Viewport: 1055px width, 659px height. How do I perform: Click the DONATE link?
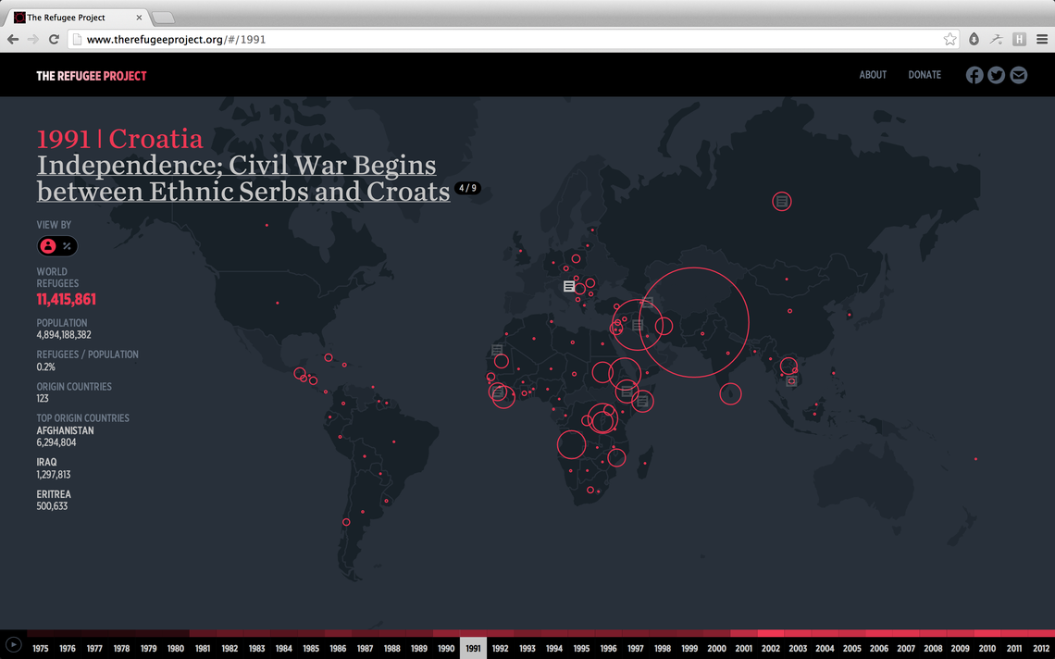925,75
